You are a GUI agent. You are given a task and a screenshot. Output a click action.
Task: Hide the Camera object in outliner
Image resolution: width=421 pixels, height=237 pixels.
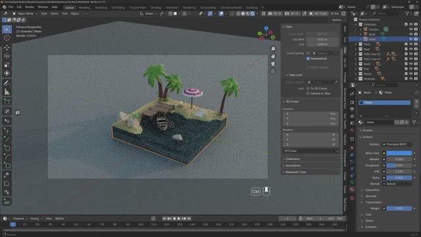tap(410, 29)
